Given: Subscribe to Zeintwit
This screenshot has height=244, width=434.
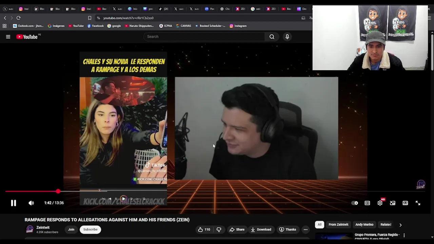Looking at the screenshot, I should point(91,229).
